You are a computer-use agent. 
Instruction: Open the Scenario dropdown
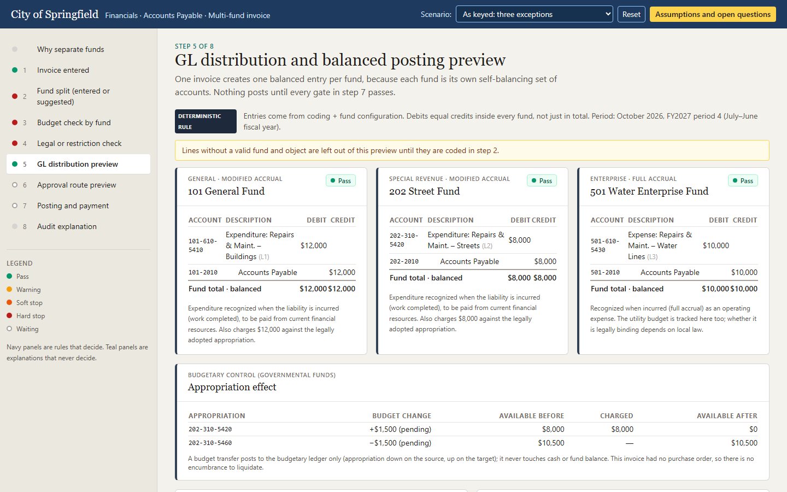[535, 14]
